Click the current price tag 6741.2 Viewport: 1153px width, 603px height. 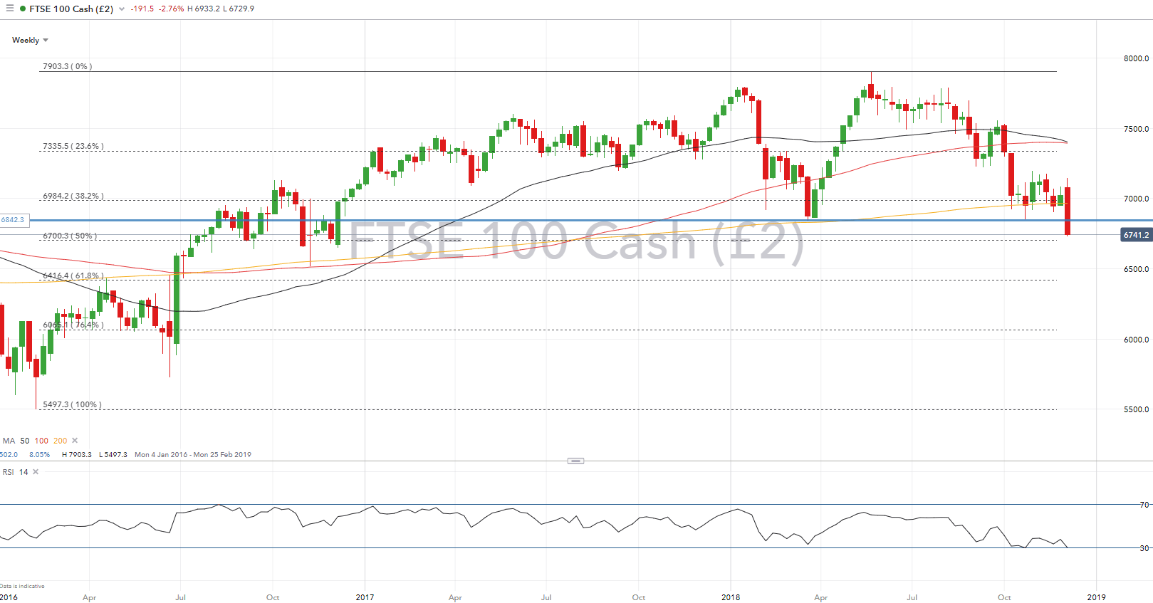click(x=1137, y=235)
